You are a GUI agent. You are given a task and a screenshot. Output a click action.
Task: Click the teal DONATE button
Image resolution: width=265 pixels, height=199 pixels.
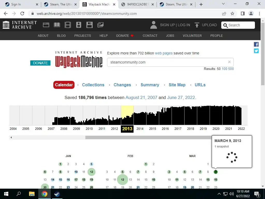[x=40, y=63]
